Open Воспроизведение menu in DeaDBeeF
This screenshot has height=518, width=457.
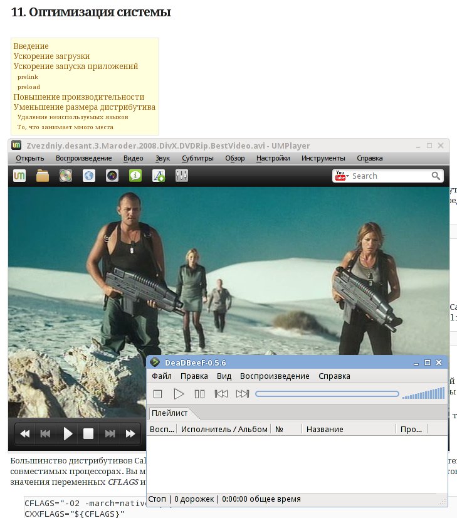point(275,376)
